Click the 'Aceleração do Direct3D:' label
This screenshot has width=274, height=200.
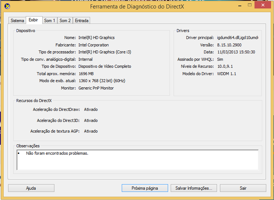58,120
